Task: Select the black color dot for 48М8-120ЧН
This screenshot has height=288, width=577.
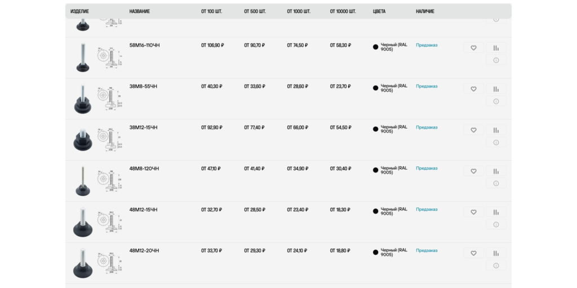Action: tap(375, 170)
